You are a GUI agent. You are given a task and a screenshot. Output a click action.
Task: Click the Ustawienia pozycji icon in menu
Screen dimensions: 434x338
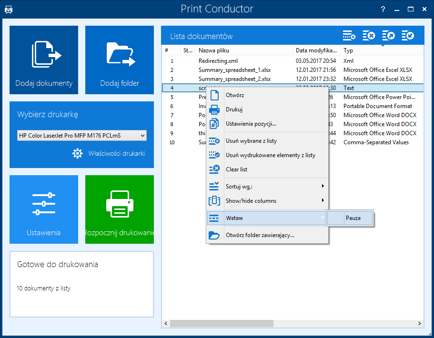pyautogui.click(x=214, y=124)
